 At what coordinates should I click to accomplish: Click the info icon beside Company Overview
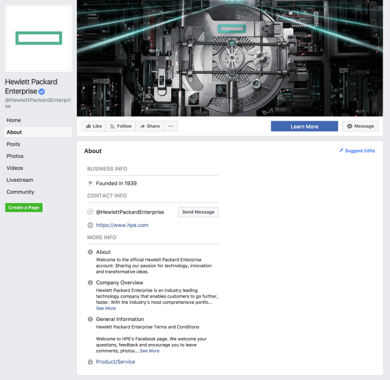point(90,282)
